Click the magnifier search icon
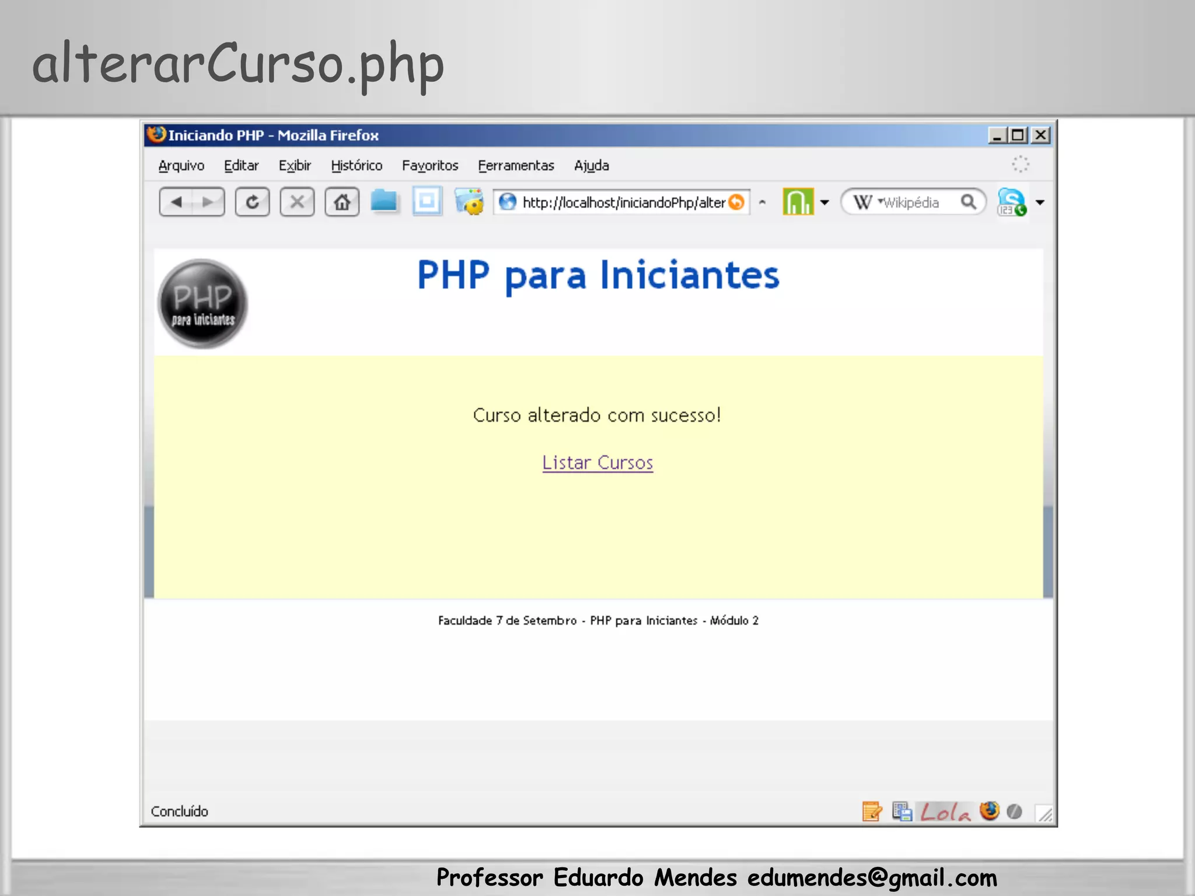 point(969,202)
